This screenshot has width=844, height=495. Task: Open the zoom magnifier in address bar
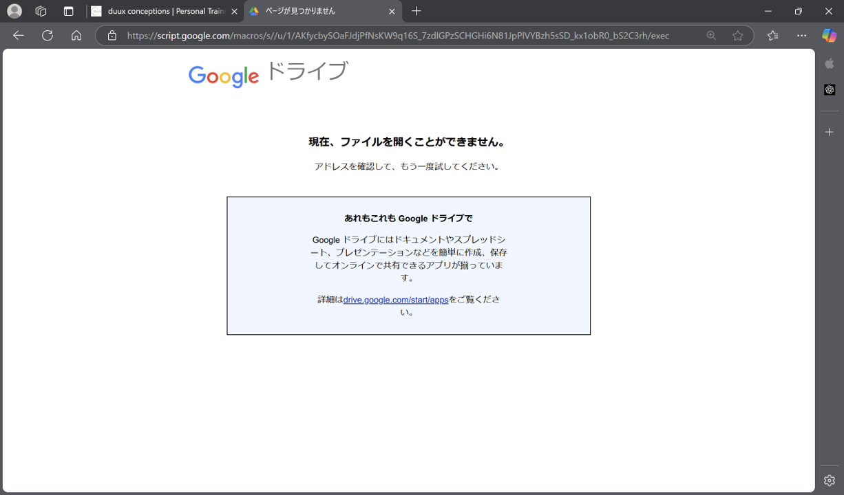click(x=711, y=36)
